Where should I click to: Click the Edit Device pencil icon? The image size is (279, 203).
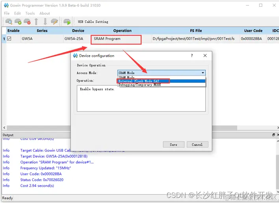[x=54, y=22]
